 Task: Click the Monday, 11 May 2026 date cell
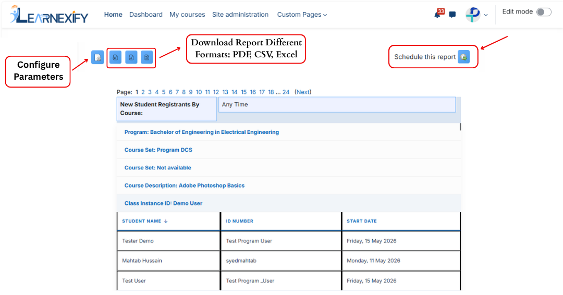[x=401, y=261]
